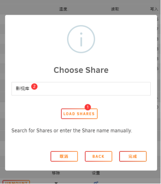Select the 温度 column header
Viewport: 161px width, 184px height.
click(x=64, y=9)
